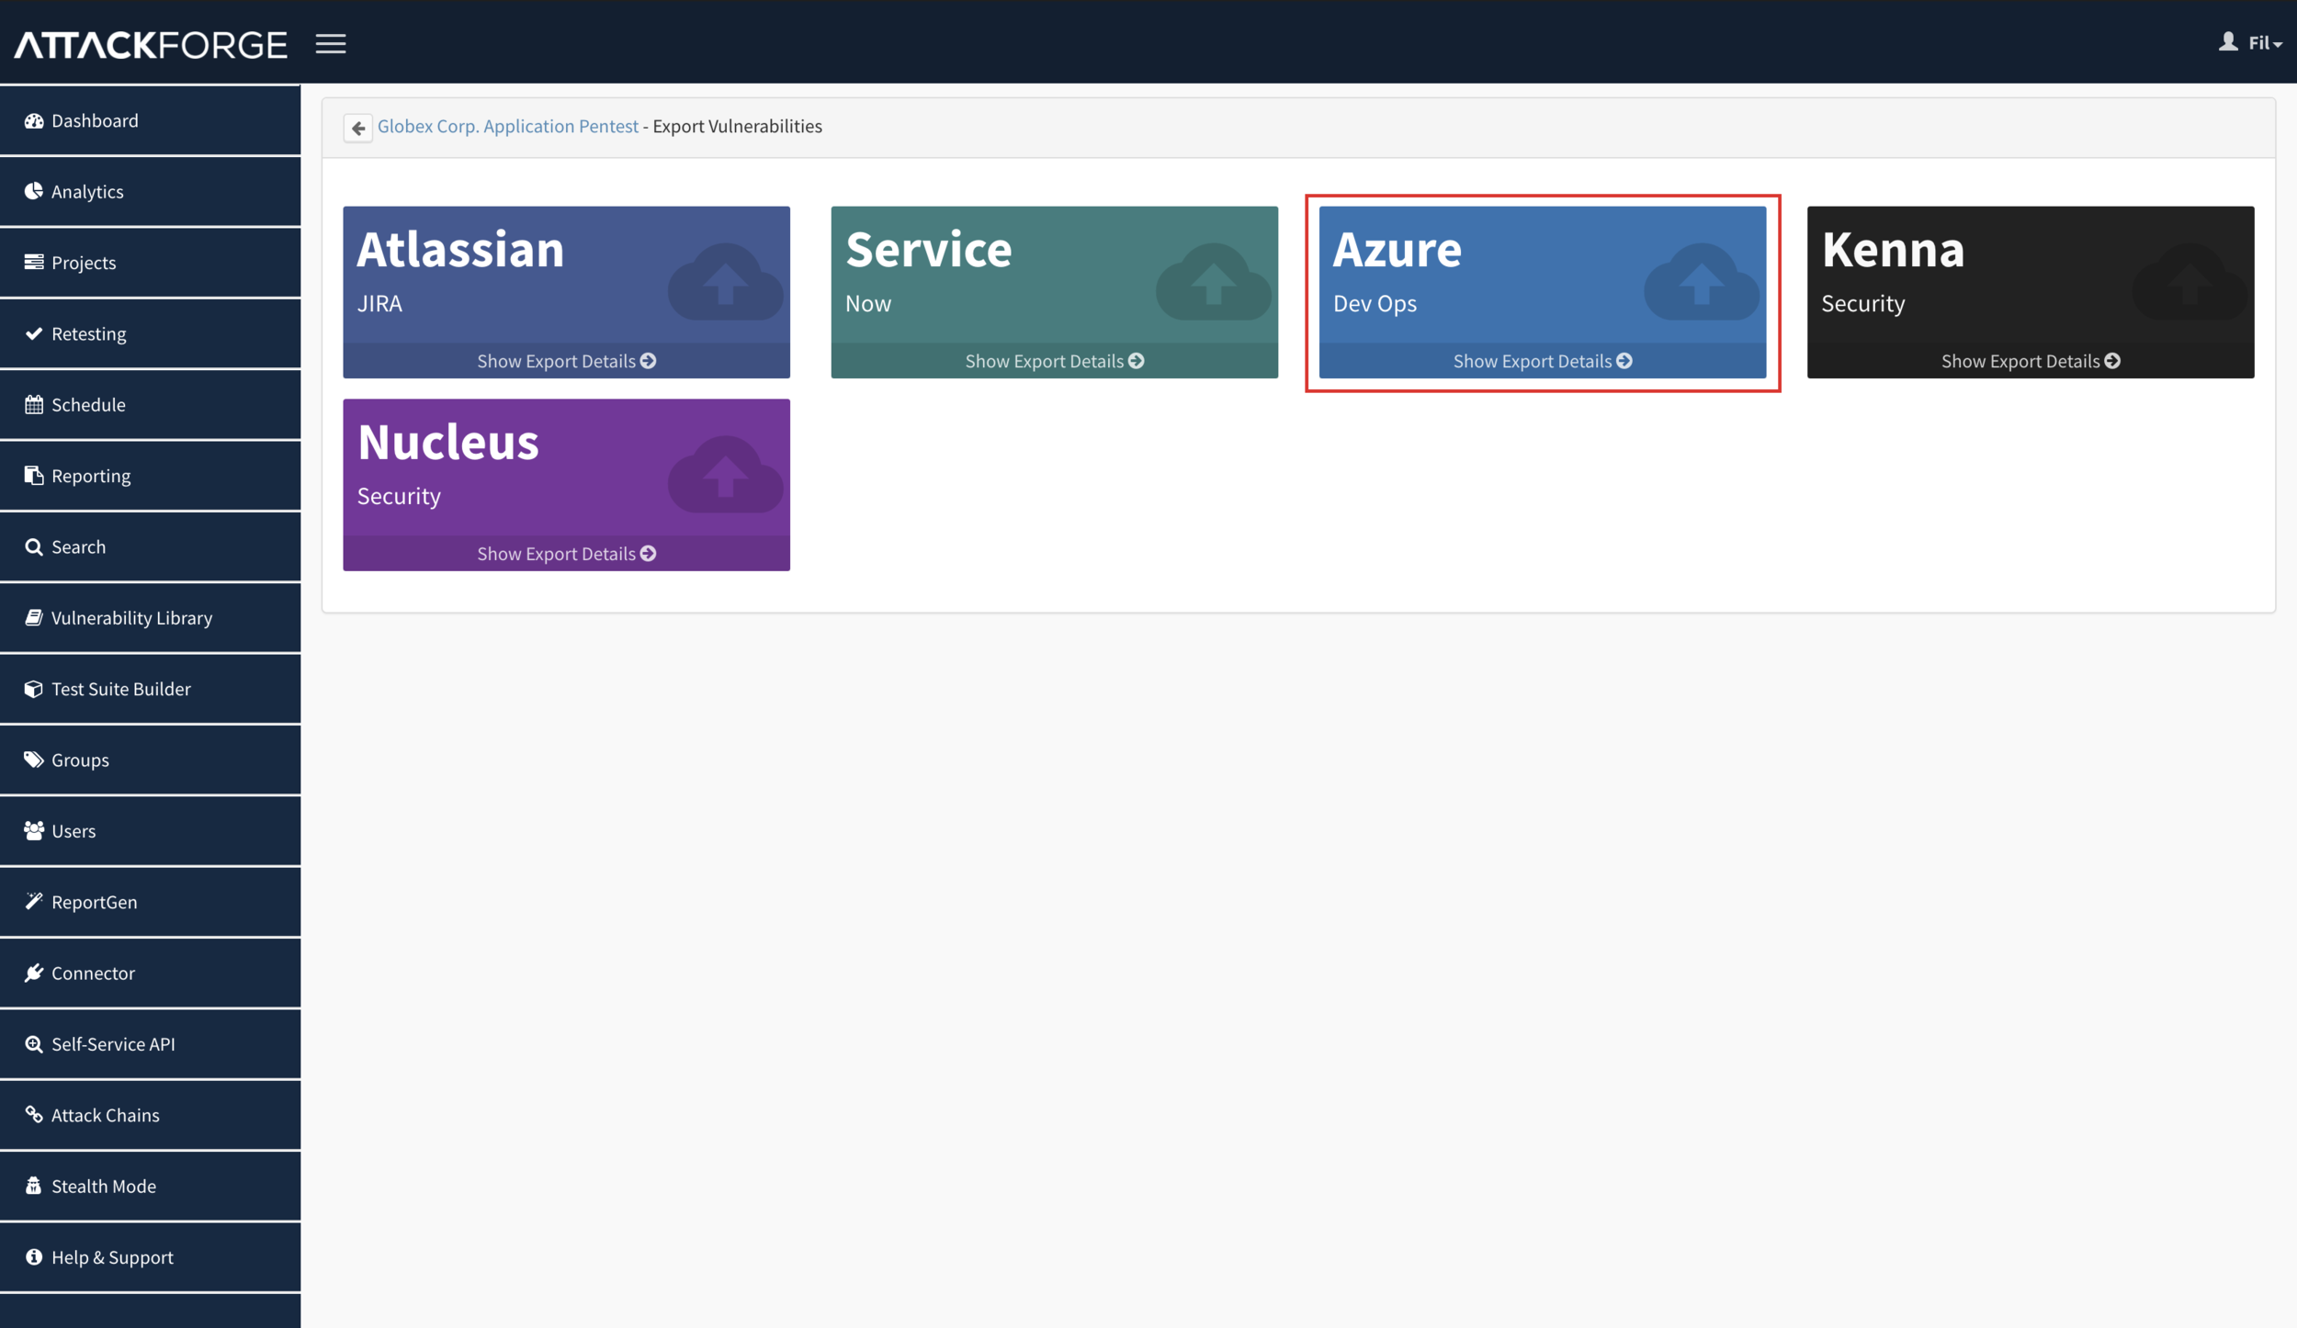Screen dimensions: 2297x1328
Task: Open ReportGen page in sidebar
Action: click(x=151, y=901)
